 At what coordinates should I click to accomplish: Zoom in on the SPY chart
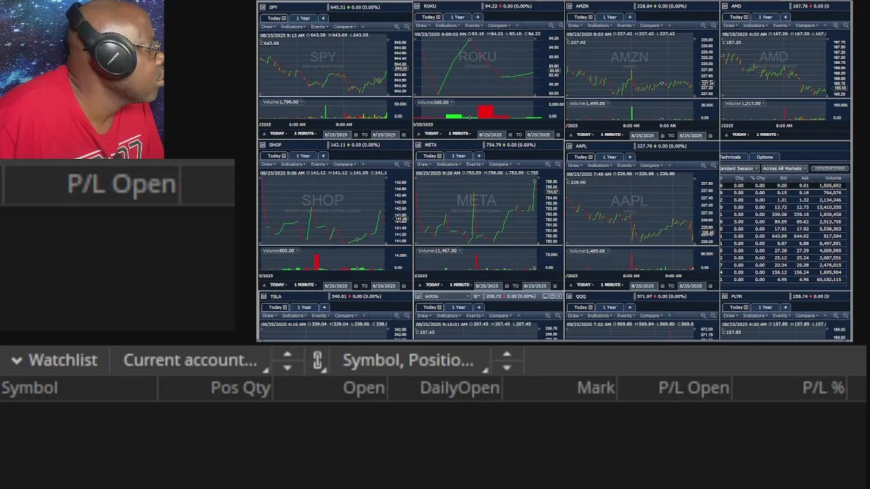point(396,26)
